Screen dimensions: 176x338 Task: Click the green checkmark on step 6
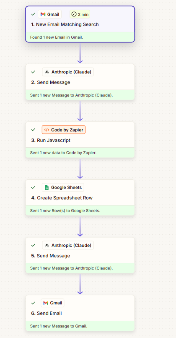33,303
